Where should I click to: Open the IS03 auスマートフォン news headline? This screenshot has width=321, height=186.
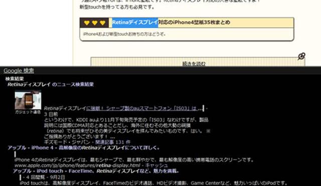tap(124, 108)
